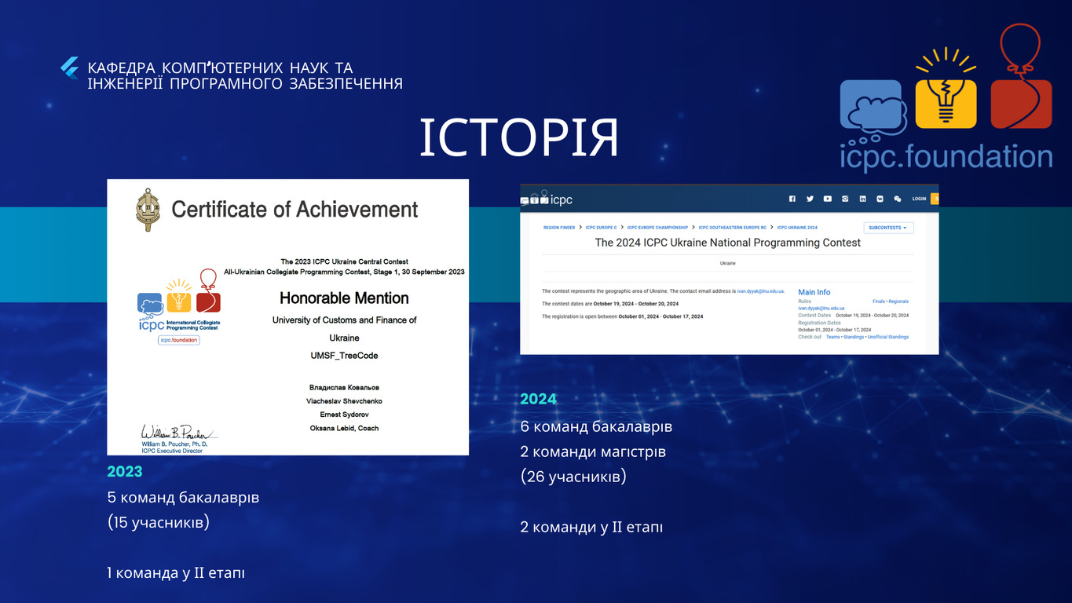Click the Twitter bird icon
Screen dimensions: 1072x603
[x=810, y=199]
